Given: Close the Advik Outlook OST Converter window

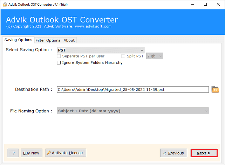Looking at the screenshot, I should [218, 4].
